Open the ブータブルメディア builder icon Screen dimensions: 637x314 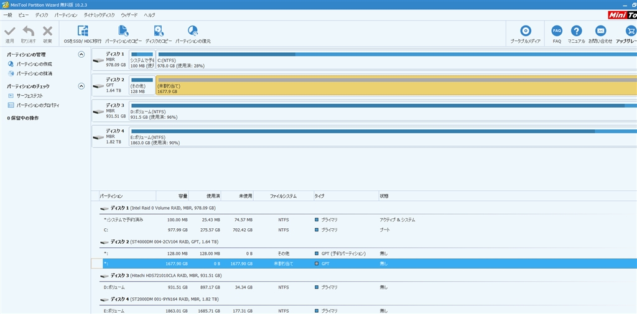click(526, 31)
